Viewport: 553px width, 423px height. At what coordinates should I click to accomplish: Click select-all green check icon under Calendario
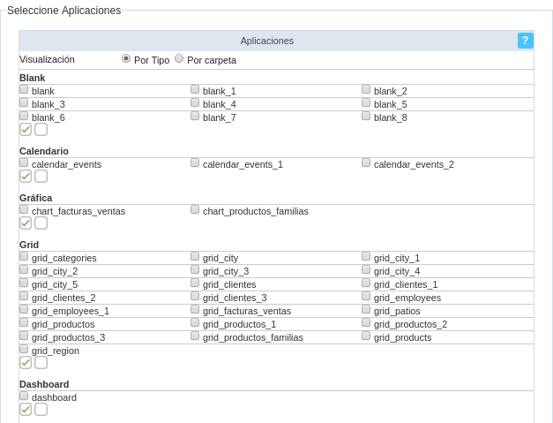click(x=26, y=176)
